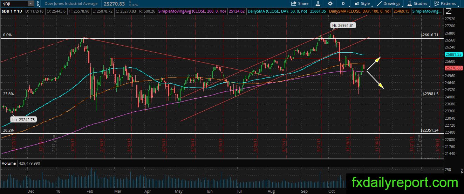This screenshot has width=464, height=194.
Task: Click the Patterns chart icon
Action: pos(437,3)
